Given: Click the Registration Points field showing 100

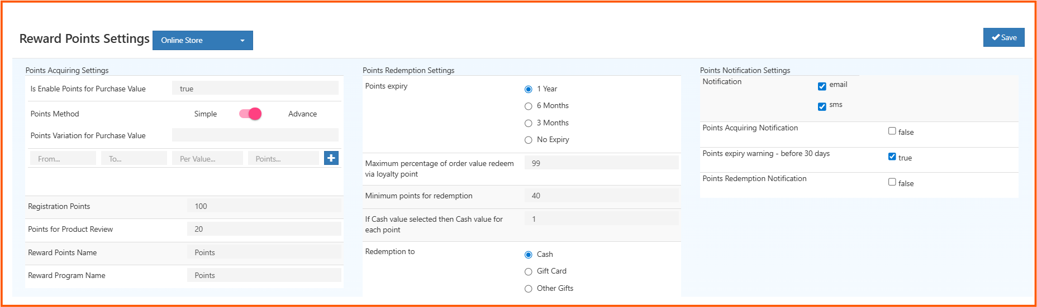Looking at the screenshot, I should tap(264, 206).
